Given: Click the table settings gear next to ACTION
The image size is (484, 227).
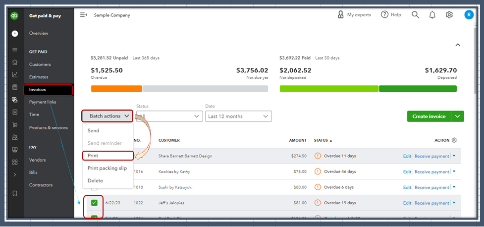Looking at the screenshot, I should click(454, 140).
